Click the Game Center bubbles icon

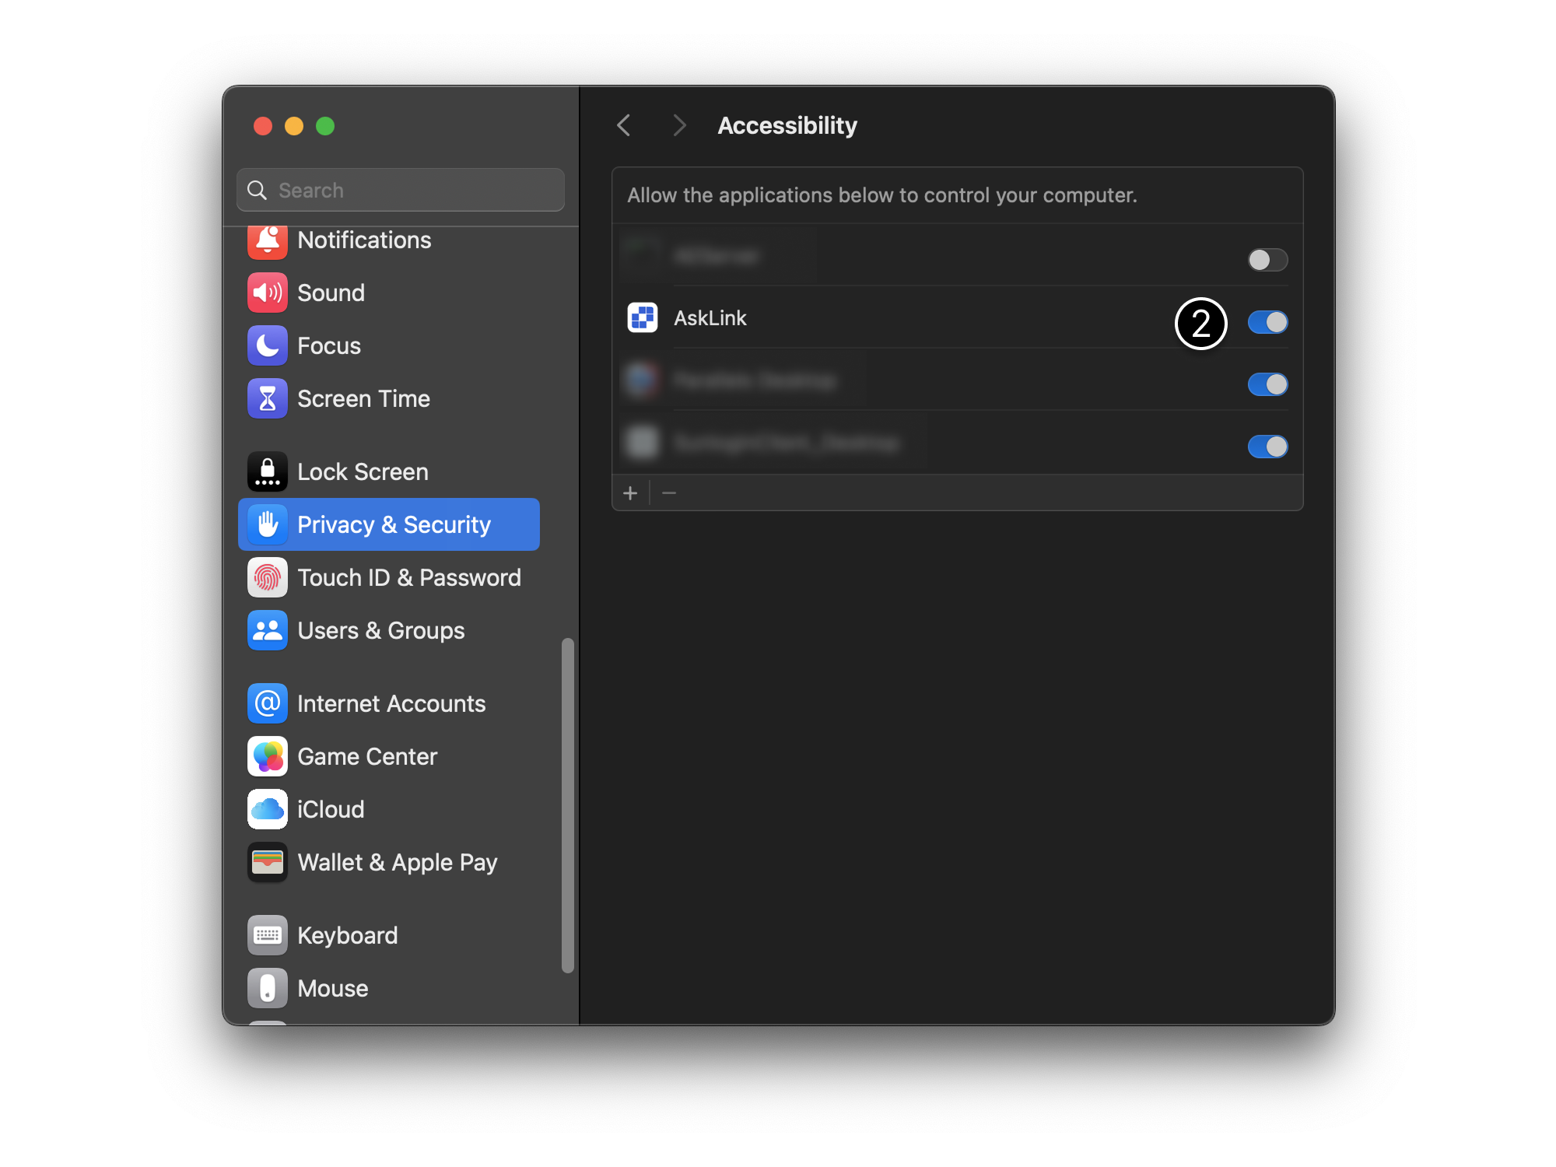coord(267,756)
